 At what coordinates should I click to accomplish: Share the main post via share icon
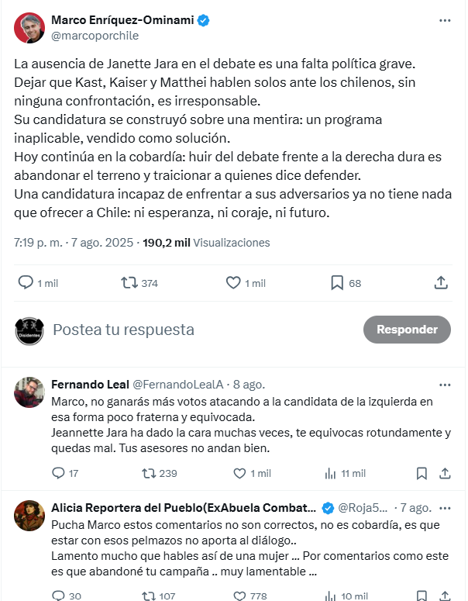[x=440, y=283]
